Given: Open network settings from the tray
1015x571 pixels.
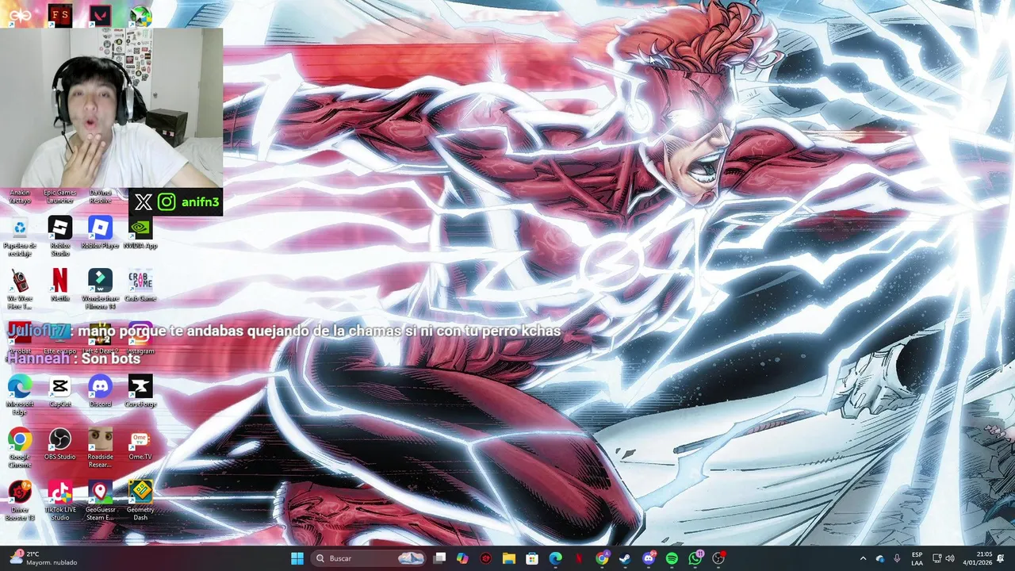Looking at the screenshot, I should [936, 558].
